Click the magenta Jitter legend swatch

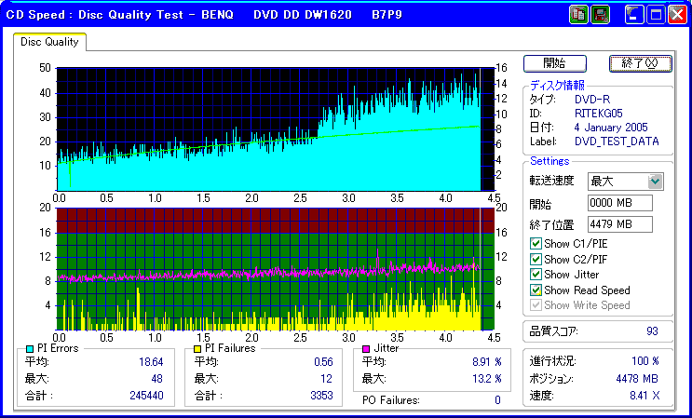click(x=366, y=349)
